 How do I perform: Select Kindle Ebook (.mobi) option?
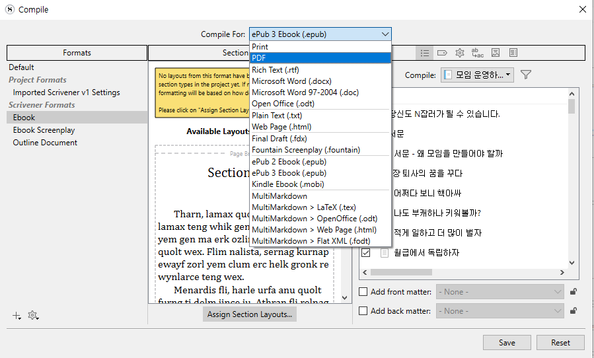320,184
